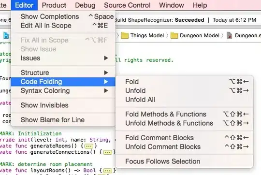
Task: Open the Help menu
Action: pos(200,5)
